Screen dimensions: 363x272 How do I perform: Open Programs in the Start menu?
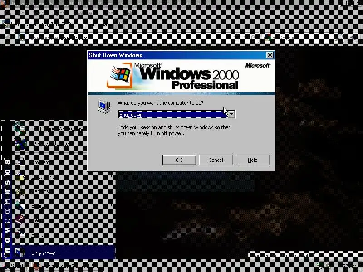[x=64, y=162]
